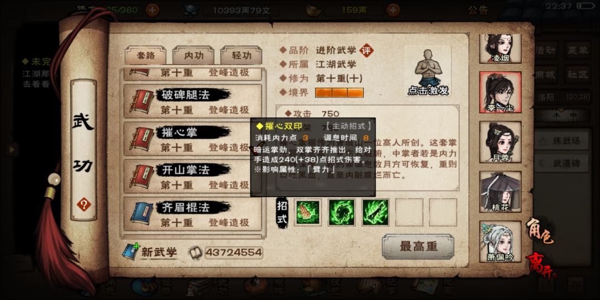Select the second green skill icon
600x300 pixels.
[342, 212]
